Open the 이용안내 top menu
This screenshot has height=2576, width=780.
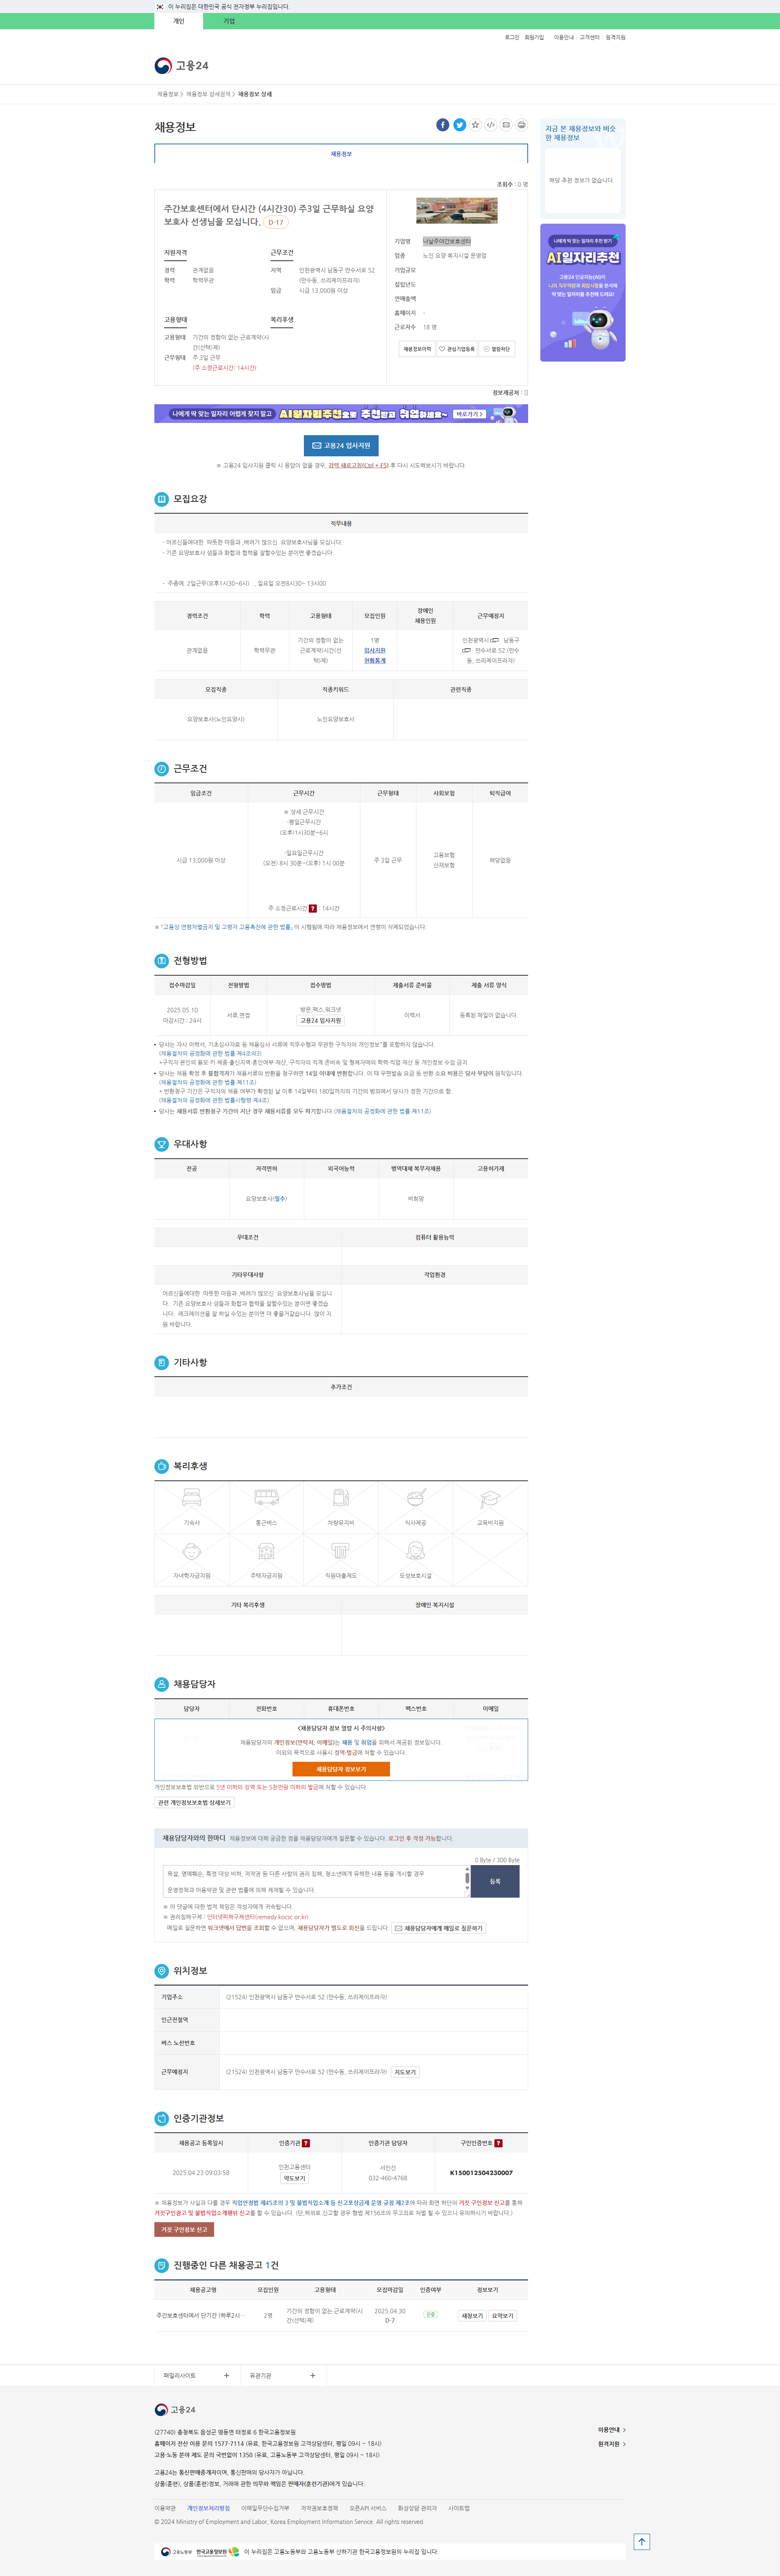tap(563, 37)
